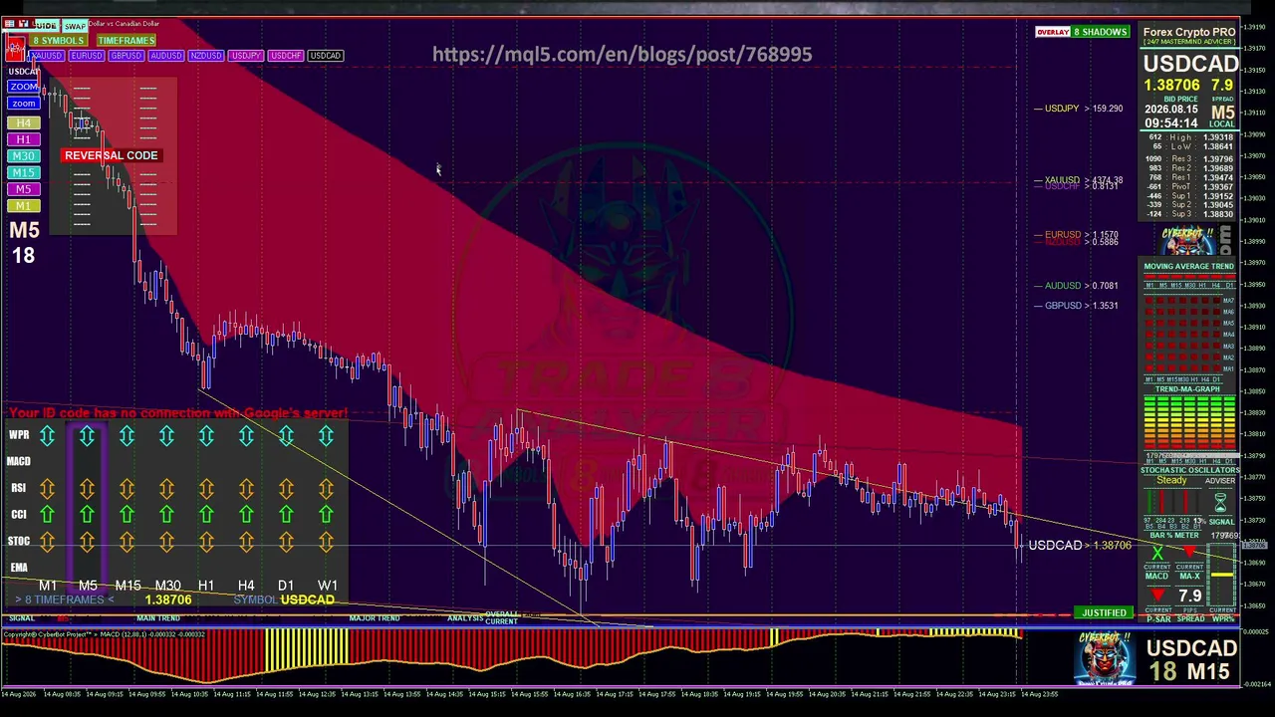Click the yellow WPR% meter bar
Screen dimensions: 1275x717
pyautogui.click(x=1222, y=575)
